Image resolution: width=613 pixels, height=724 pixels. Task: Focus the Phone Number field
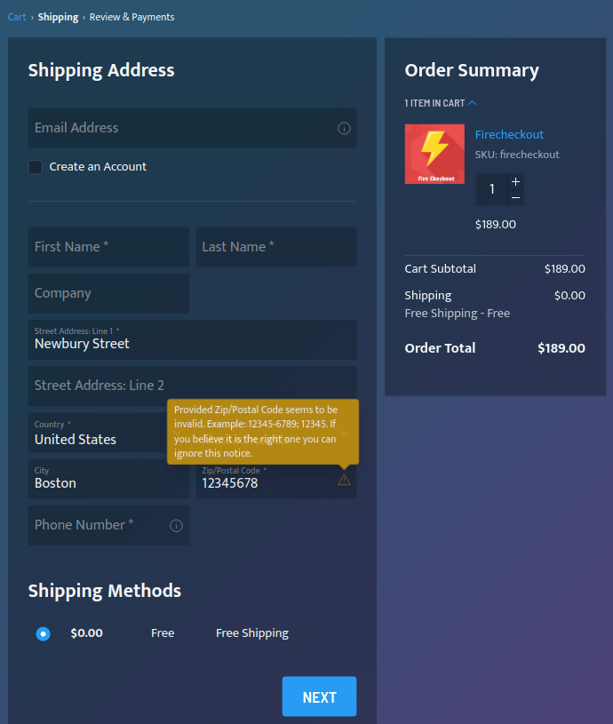coord(108,525)
